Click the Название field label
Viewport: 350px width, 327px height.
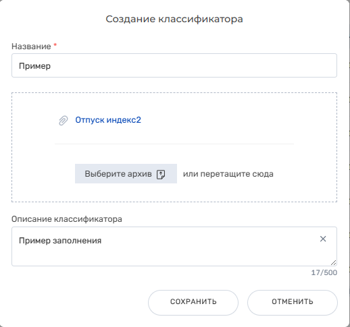click(31, 47)
